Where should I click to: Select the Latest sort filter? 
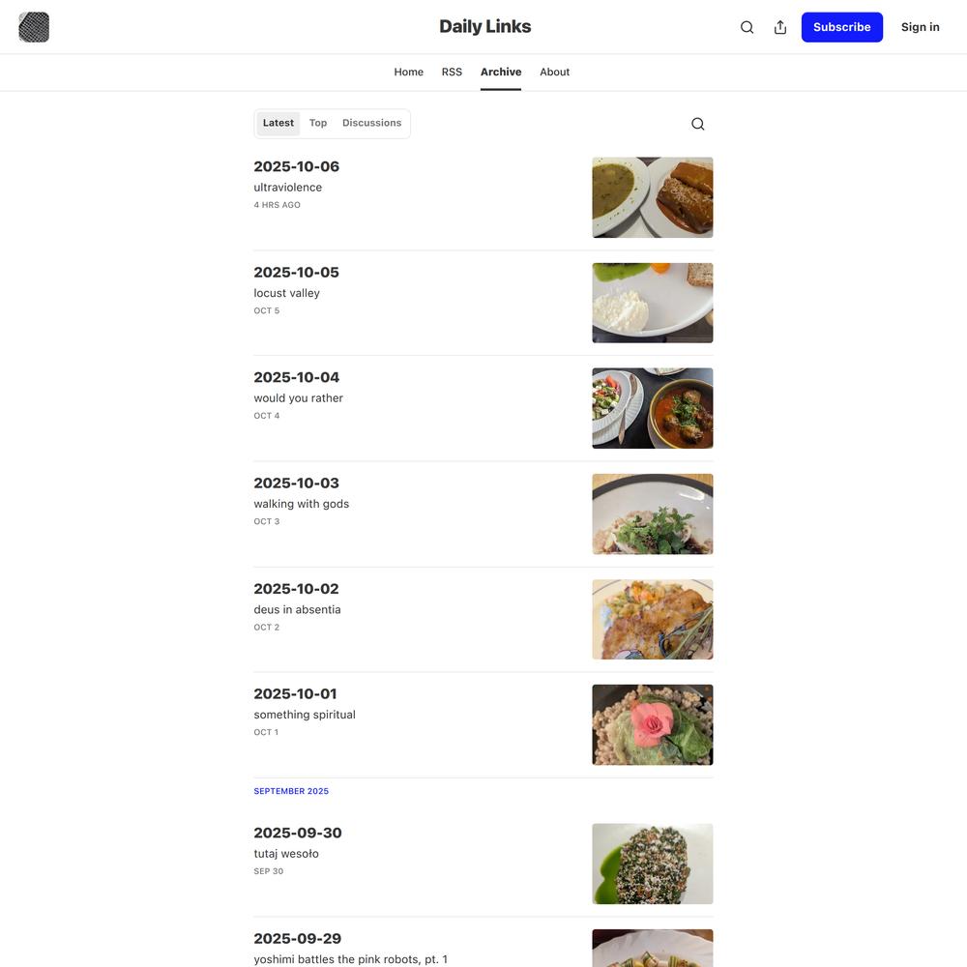[x=278, y=123]
